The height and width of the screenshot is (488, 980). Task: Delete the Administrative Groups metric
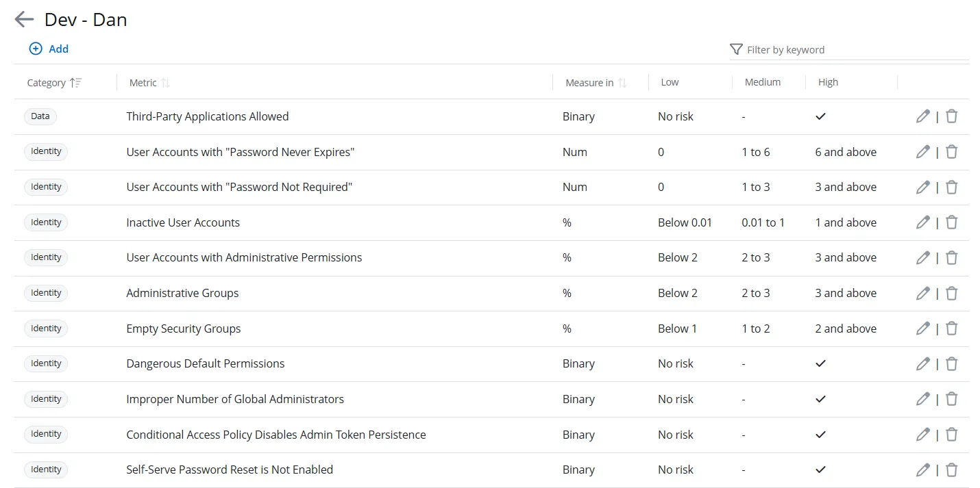tap(951, 293)
